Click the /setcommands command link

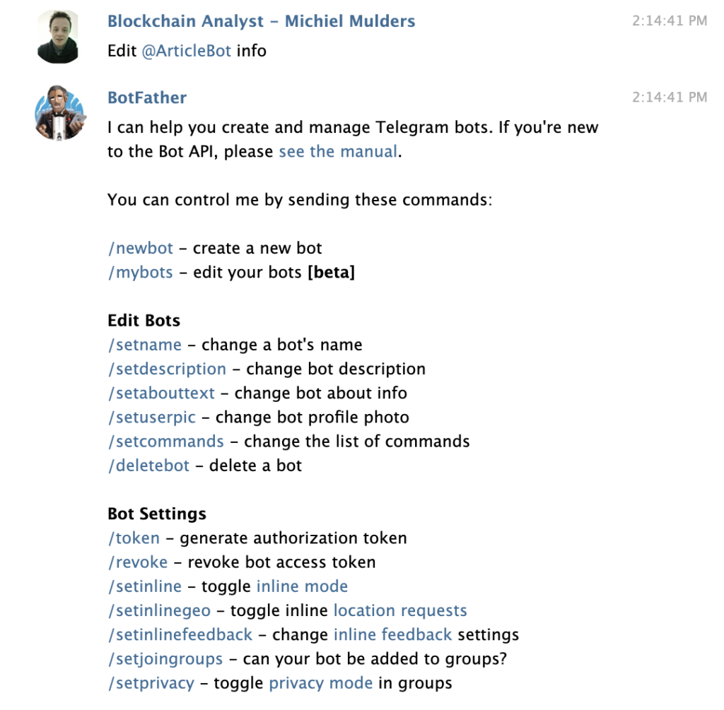point(165,442)
